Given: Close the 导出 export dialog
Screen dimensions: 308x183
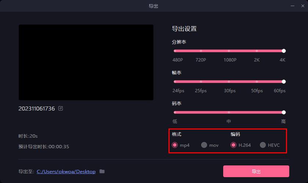Looking at the screenshot, I should 303,6.
